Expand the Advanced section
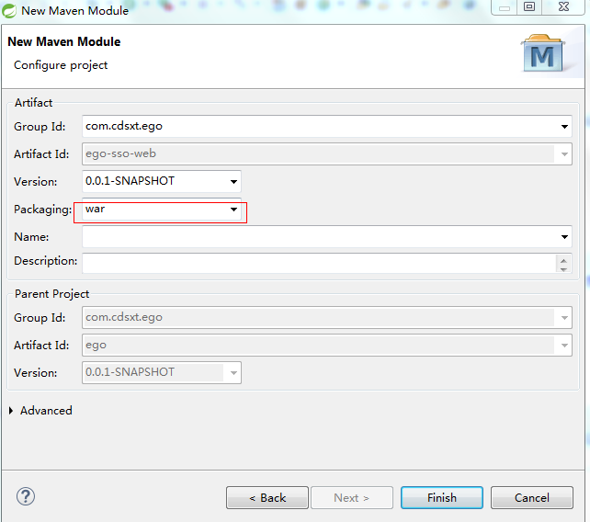590x522 pixels. (11, 411)
